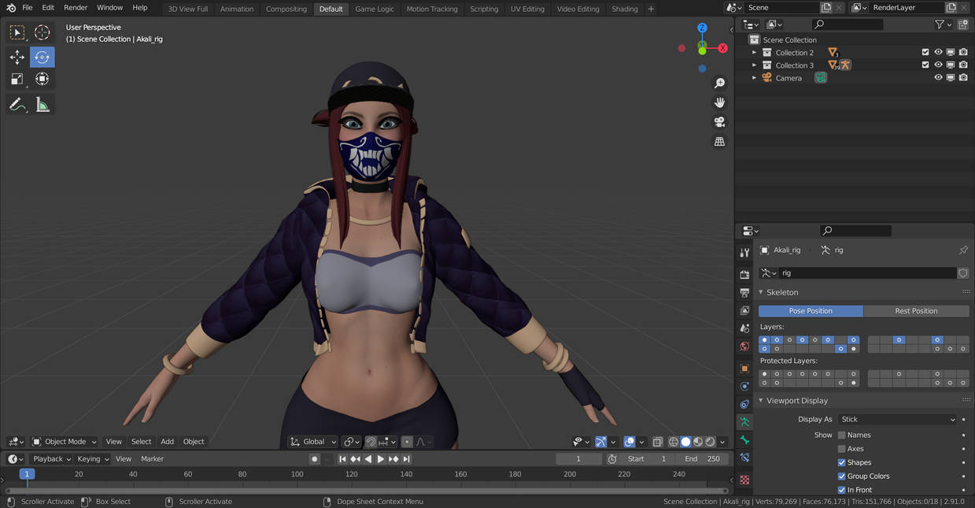Select the Annotate pencil tool
The width and height of the screenshot is (975, 508).
pos(17,104)
